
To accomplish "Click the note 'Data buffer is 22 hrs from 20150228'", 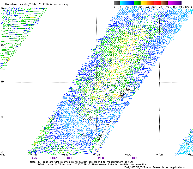I will (63, 165).
